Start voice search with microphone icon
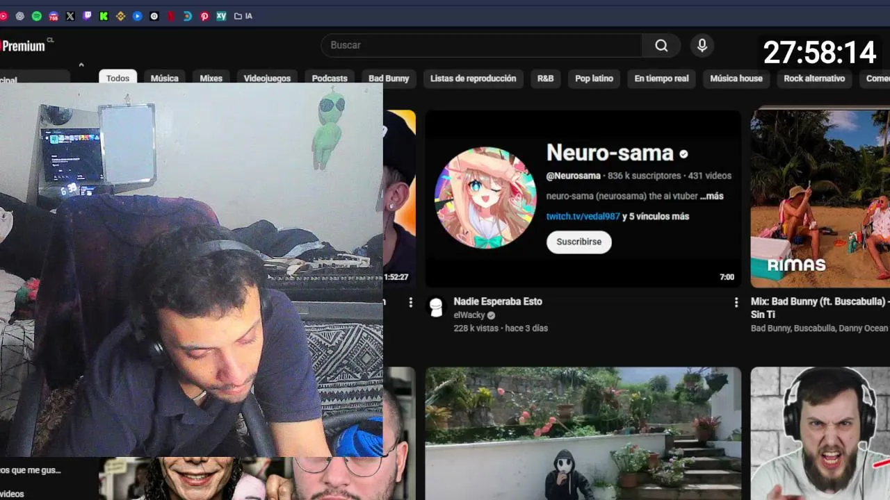 (x=702, y=45)
